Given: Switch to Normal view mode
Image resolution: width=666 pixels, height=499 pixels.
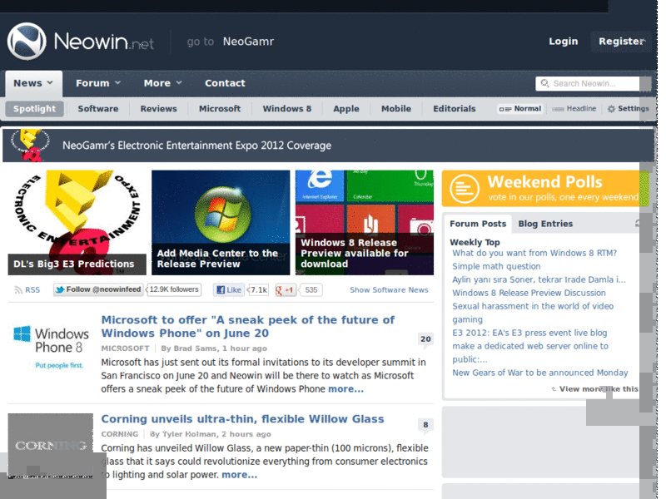Looking at the screenshot, I should [520, 109].
